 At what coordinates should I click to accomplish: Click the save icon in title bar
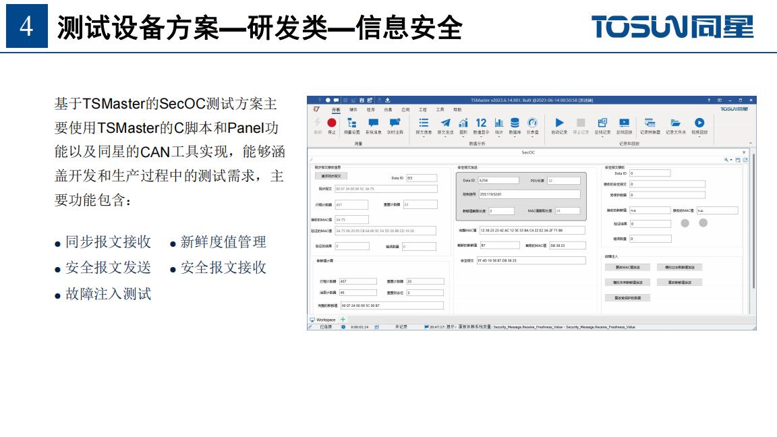click(362, 100)
